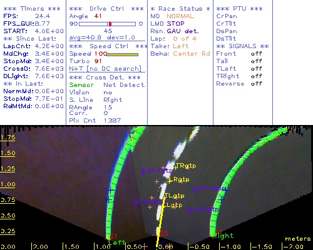This screenshot has width=313, height=250.
Task: Click the N+T [no DC search] text
Action: pyautogui.click(x=105, y=69)
